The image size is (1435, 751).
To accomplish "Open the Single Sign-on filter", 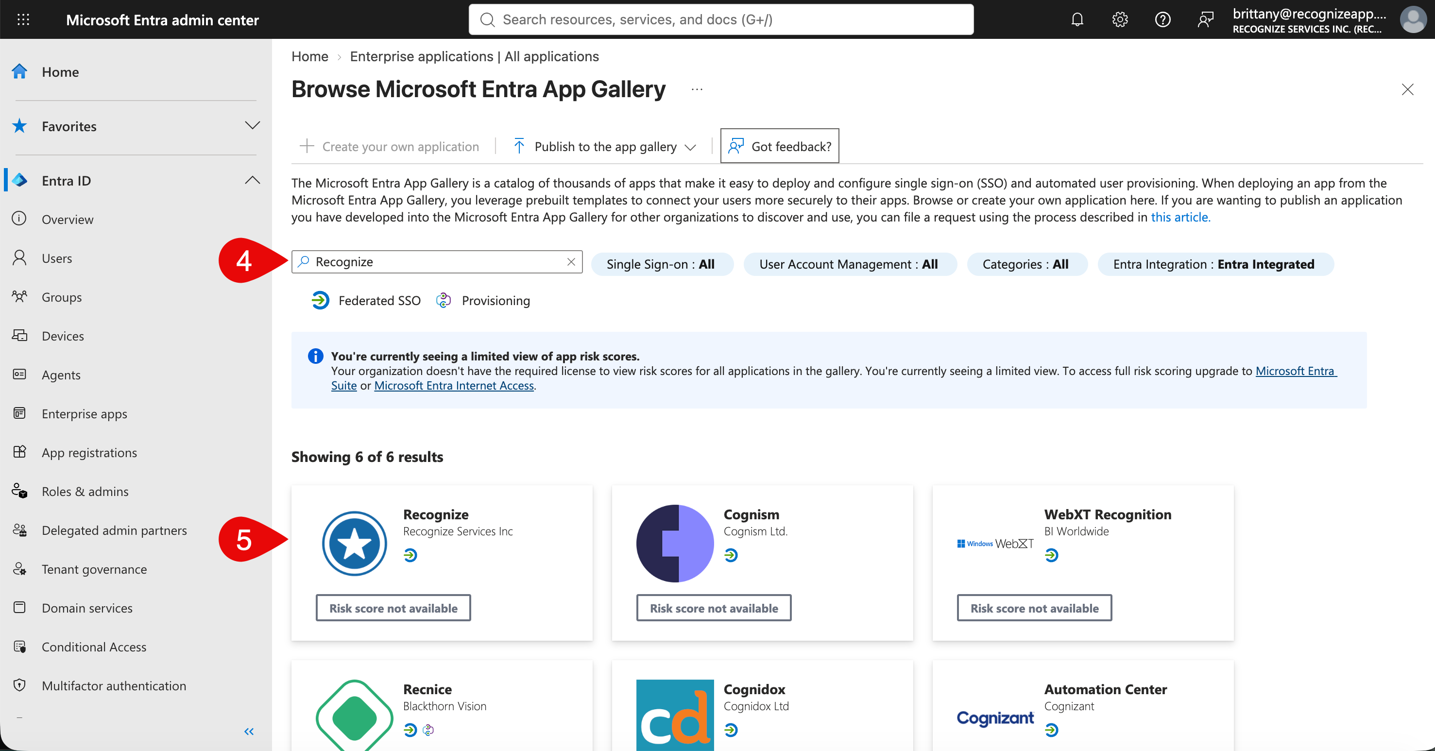I will (662, 264).
